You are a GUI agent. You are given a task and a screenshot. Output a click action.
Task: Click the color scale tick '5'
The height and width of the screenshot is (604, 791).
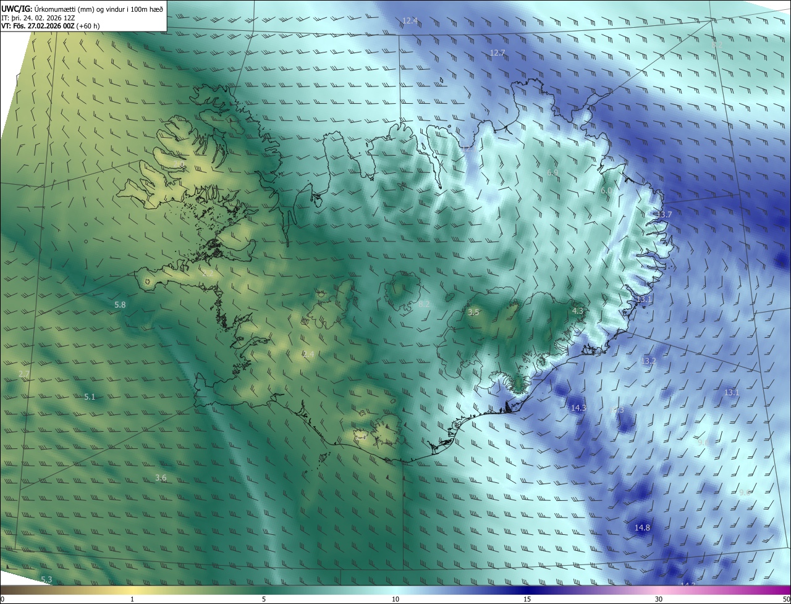pos(264,600)
